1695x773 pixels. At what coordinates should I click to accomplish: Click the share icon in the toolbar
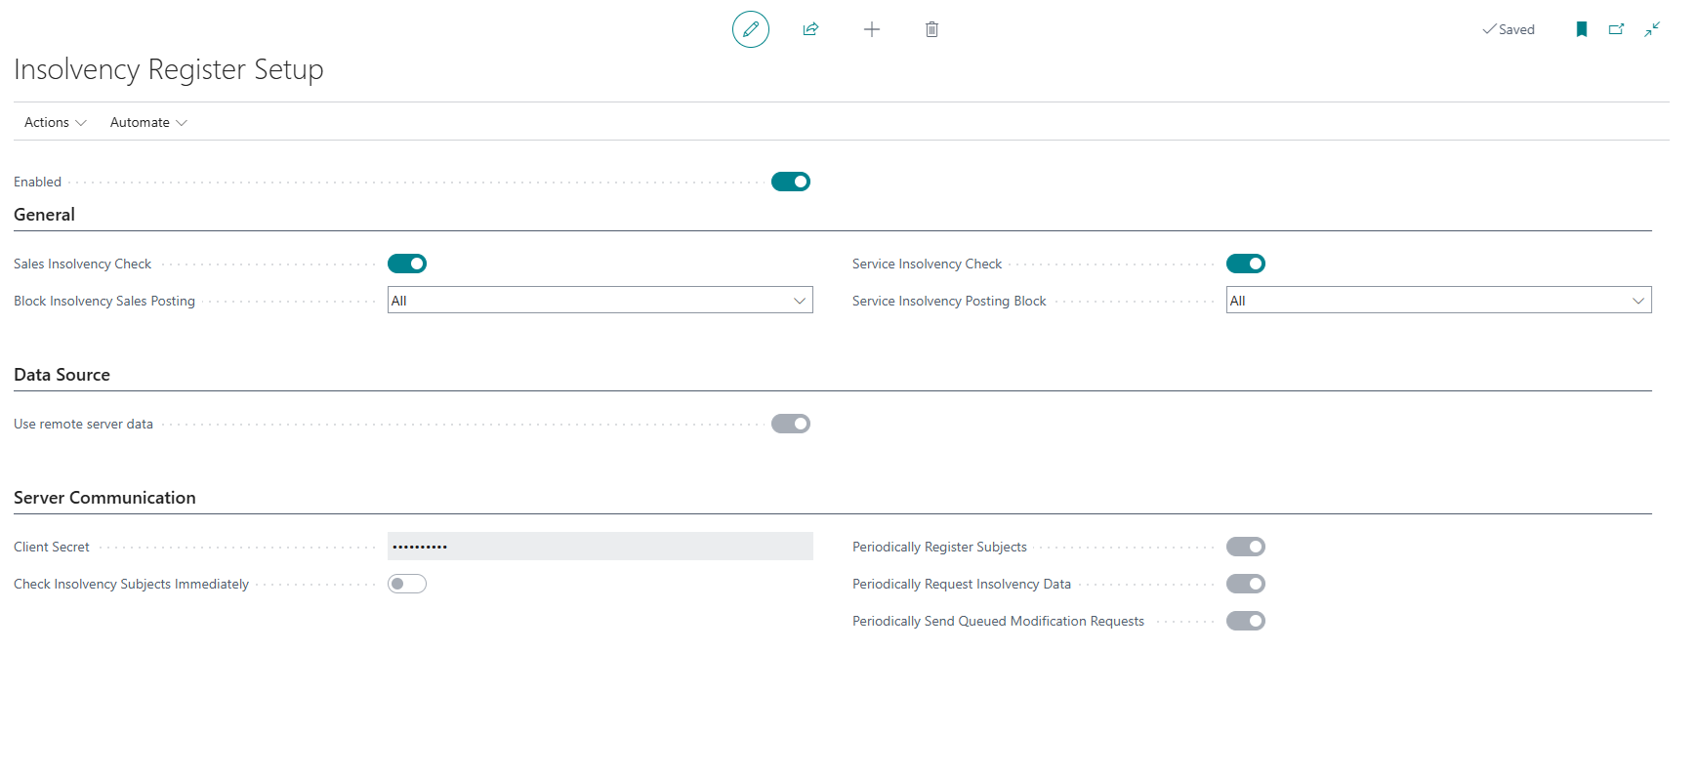pos(810,29)
